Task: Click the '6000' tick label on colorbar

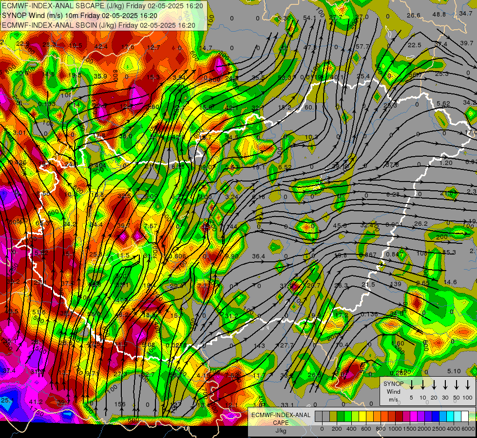Action: tap(468, 429)
